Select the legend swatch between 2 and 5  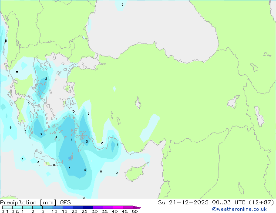(37, 207)
